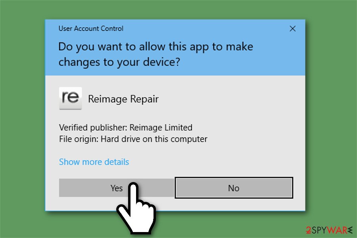Click the Yes button
Viewport: 357px width, 238px height.
pyautogui.click(x=117, y=188)
